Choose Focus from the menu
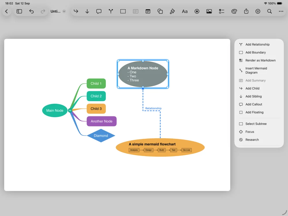This screenshot has height=216, width=288. 259,132
